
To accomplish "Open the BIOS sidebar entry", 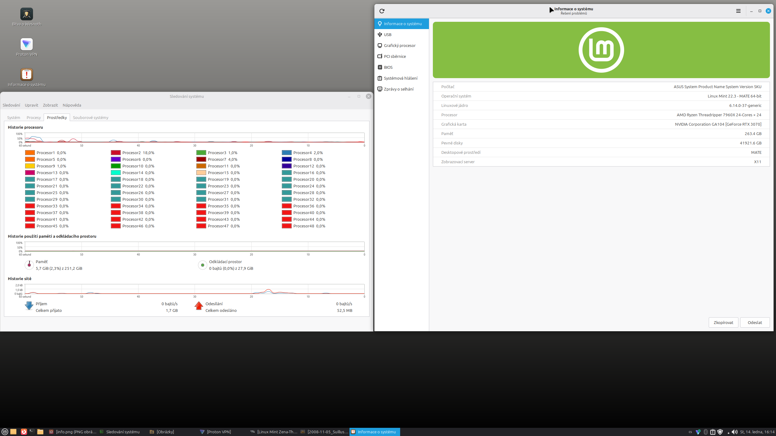I will [388, 67].
